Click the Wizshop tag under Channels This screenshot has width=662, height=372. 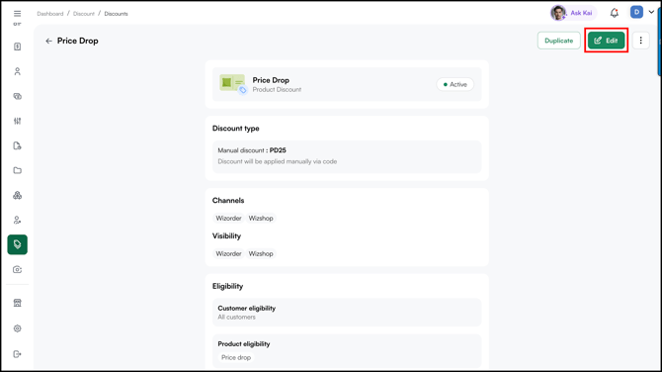click(261, 218)
